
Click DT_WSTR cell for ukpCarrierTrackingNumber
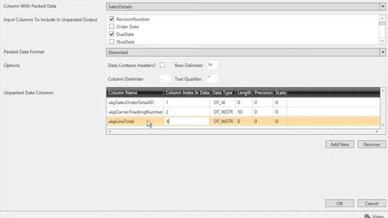pos(222,112)
